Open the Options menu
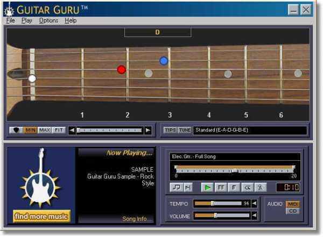323x237 pixels. pos(48,20)
